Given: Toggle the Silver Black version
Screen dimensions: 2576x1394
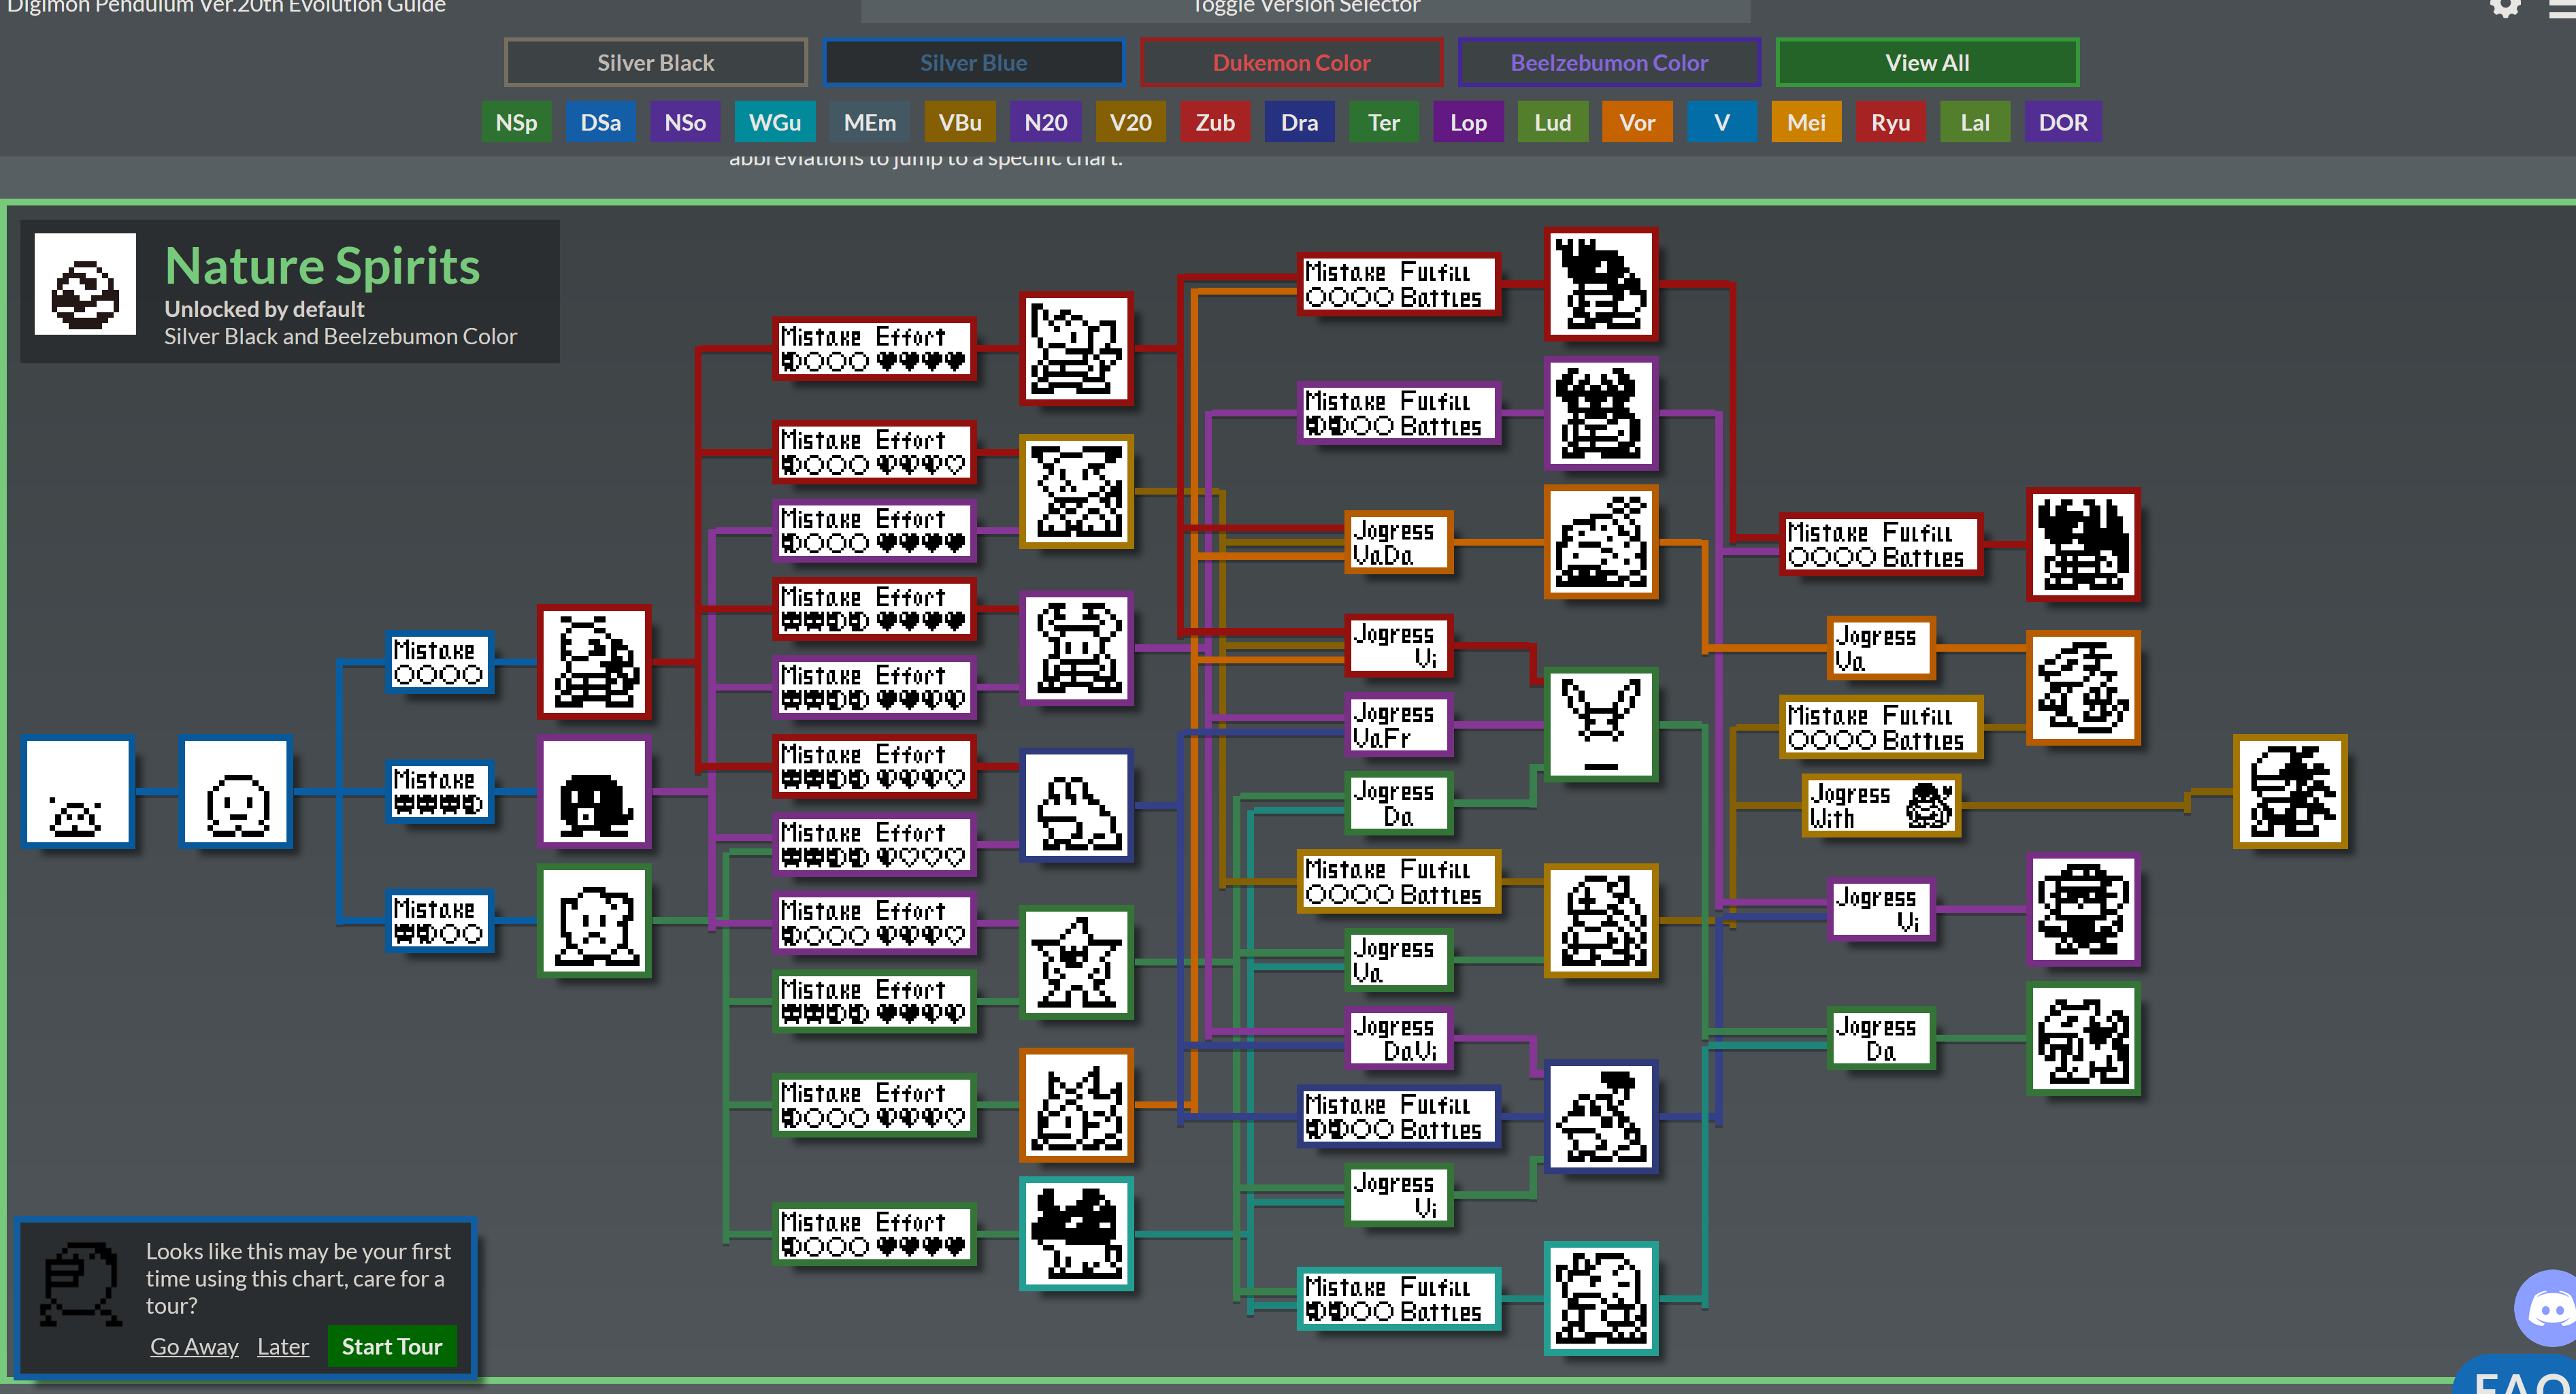Looking at the screenshot, I should pyautogui.click(x=656, y=62).
